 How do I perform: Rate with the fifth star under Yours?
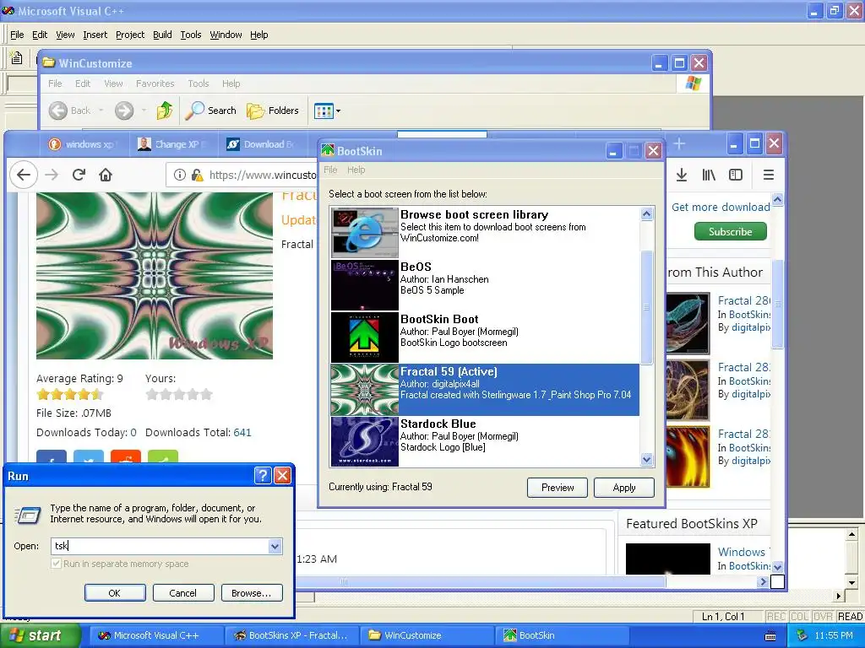coord(206,394)
